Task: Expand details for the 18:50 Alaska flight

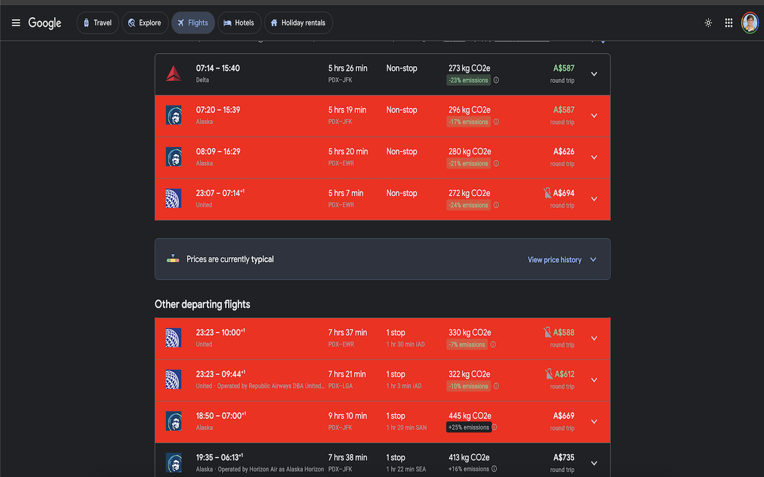Action: pos(594,421)
